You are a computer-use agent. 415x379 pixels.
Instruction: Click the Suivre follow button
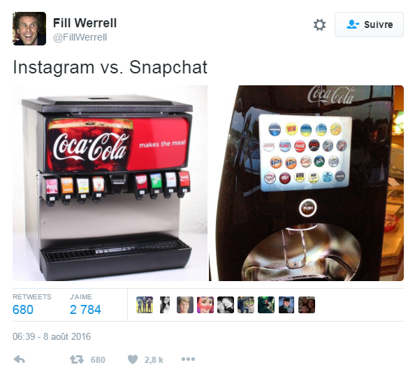[x=369, y=24]
